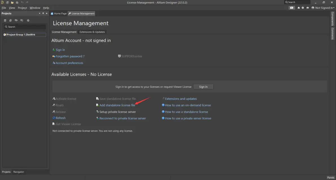Close the Projects panel
Image resolution: width=336 pixels, height=180 pixels.
click(47, 13)
